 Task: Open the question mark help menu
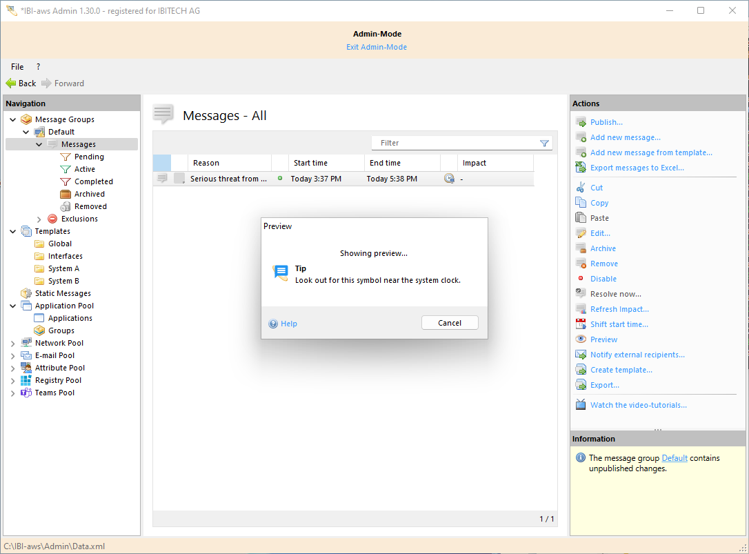(x=38, y=67)
